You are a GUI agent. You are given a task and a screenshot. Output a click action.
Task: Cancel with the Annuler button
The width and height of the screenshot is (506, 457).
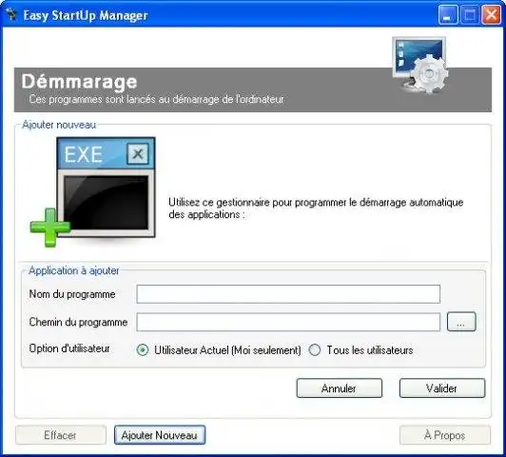coord(340,387)
